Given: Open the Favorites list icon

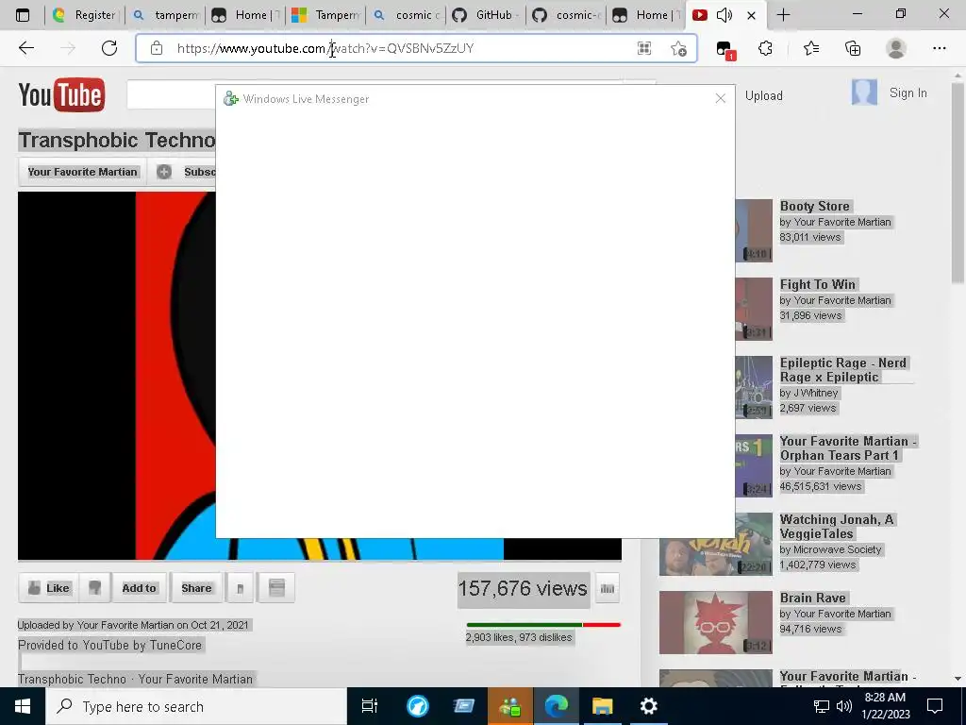Looking at the screenshot, I should click(811, 48).
